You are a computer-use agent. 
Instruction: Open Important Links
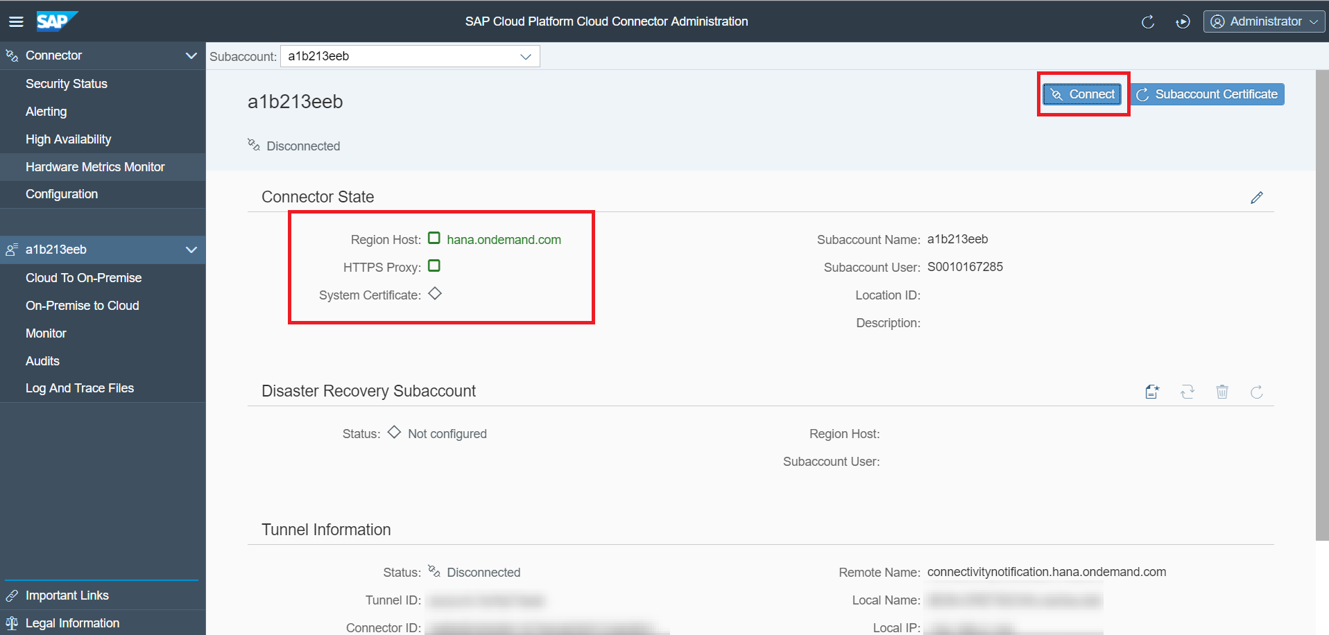[x=67, y=595]
